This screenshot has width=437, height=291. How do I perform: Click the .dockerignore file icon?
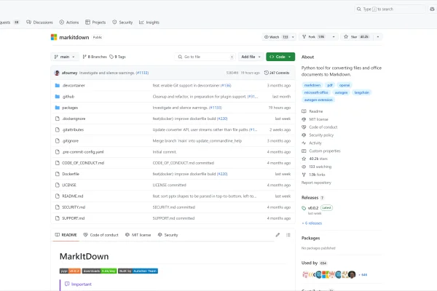pos(58,119)
